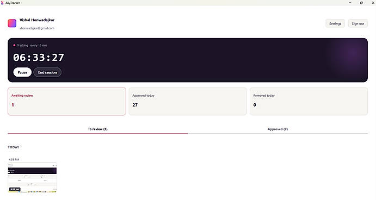Click the 06:33:27 elapsed timer

[x=39, y=58]
